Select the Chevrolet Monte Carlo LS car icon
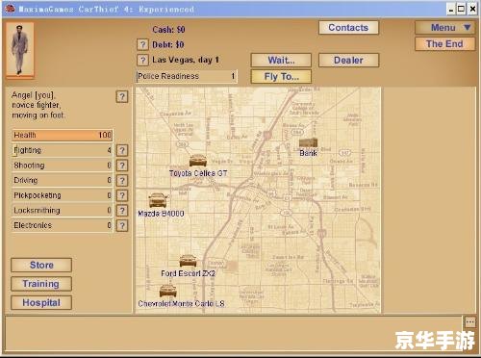481x358 pixels. tap(168, 291)
